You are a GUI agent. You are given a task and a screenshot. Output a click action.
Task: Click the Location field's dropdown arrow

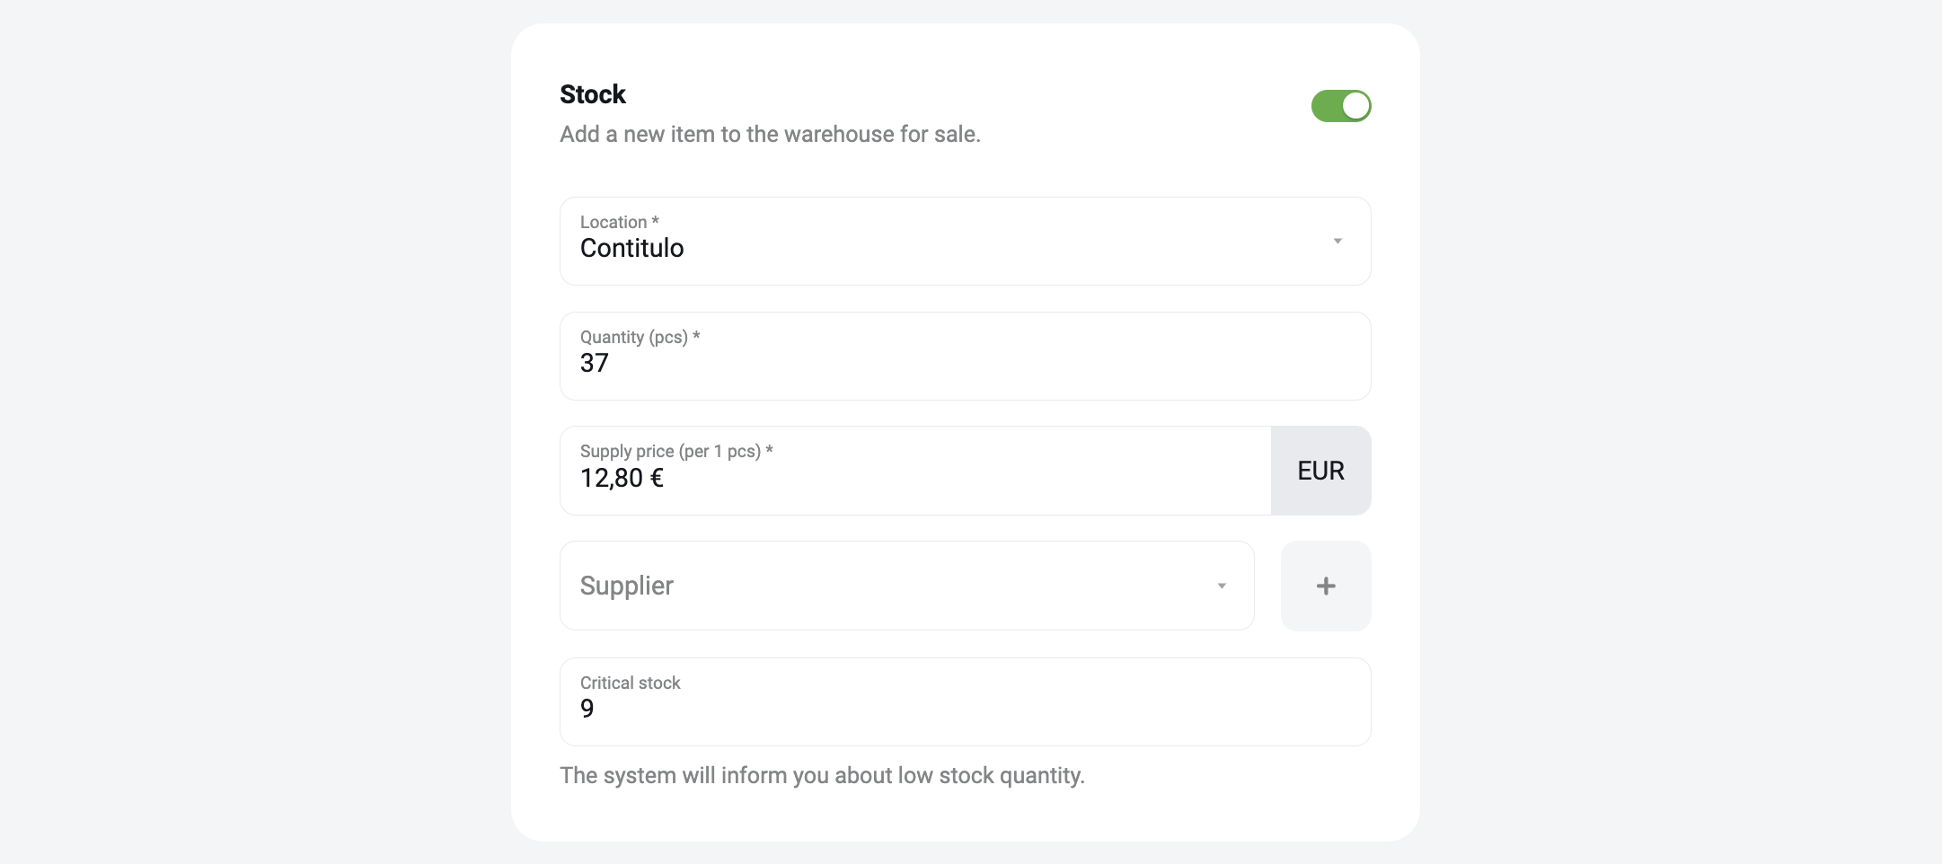(1337, 241)
